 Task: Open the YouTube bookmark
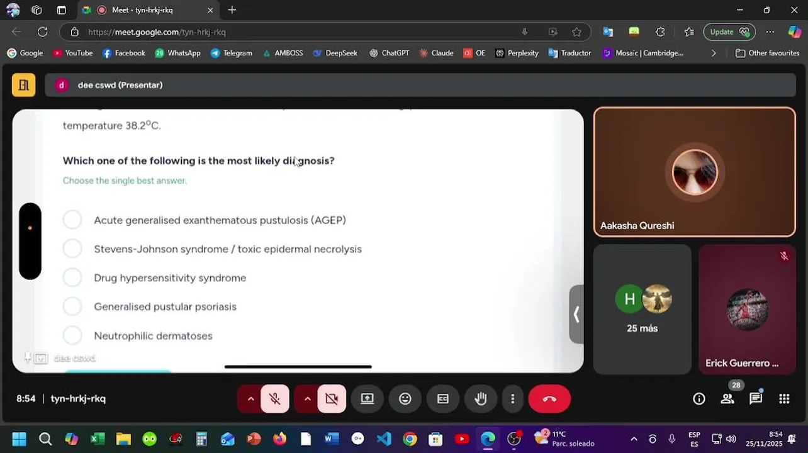[73, 53]
